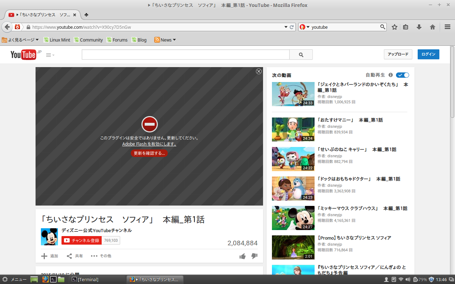Screen dimensions: 455x284
Task: Open the Firefox hamburger menu
Action: point(448,27)
